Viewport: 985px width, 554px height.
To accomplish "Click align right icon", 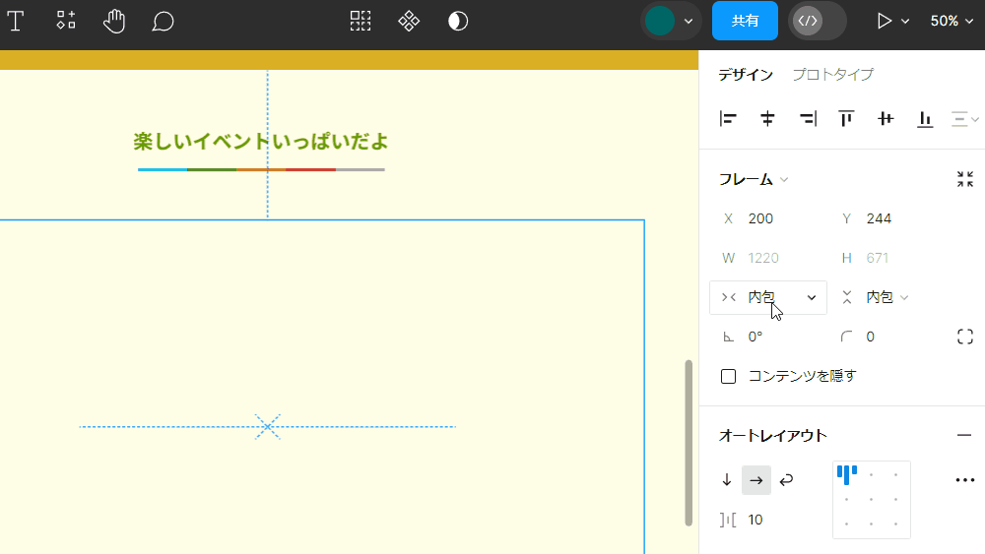I will tap(808, 119).
